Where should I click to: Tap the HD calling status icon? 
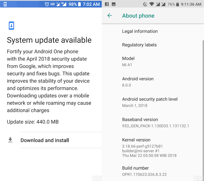52,4
